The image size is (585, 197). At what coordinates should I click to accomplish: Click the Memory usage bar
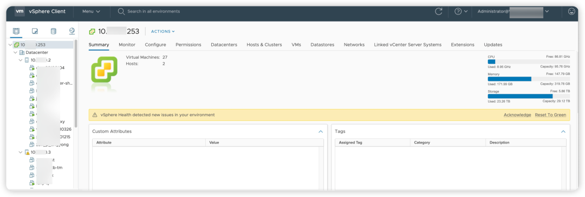coord(529,79)
